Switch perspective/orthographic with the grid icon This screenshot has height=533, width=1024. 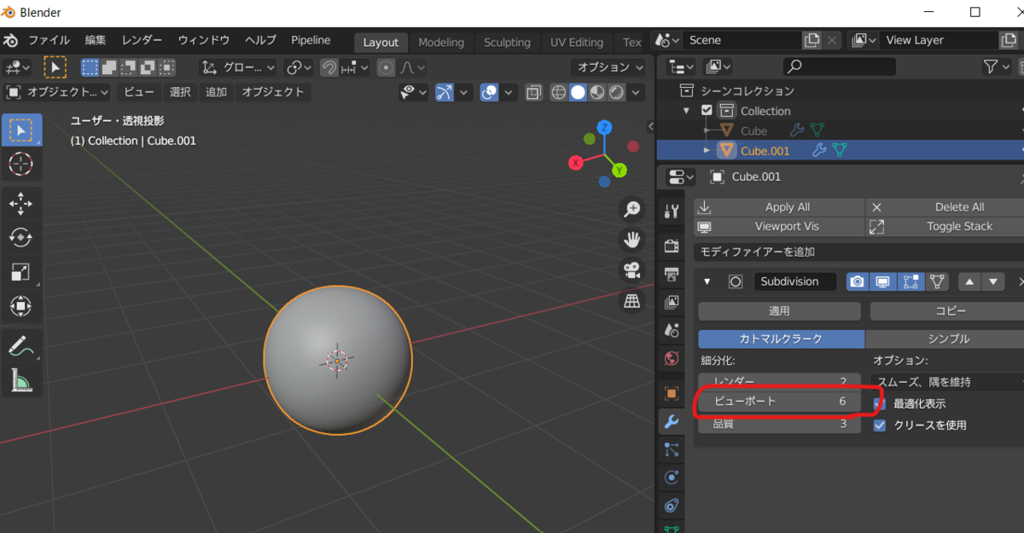pos(632,301)
